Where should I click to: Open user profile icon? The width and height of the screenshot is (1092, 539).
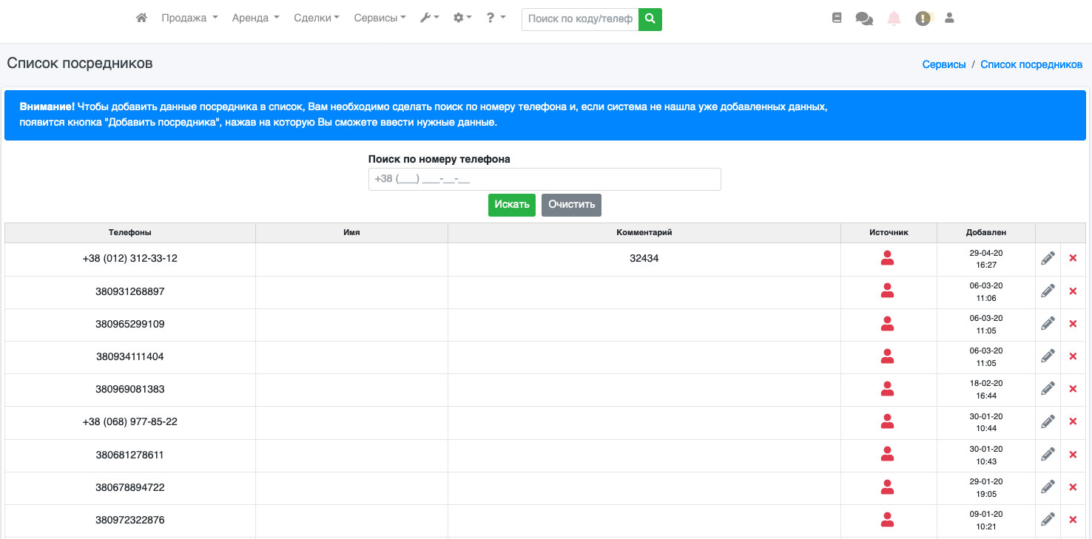949,18
